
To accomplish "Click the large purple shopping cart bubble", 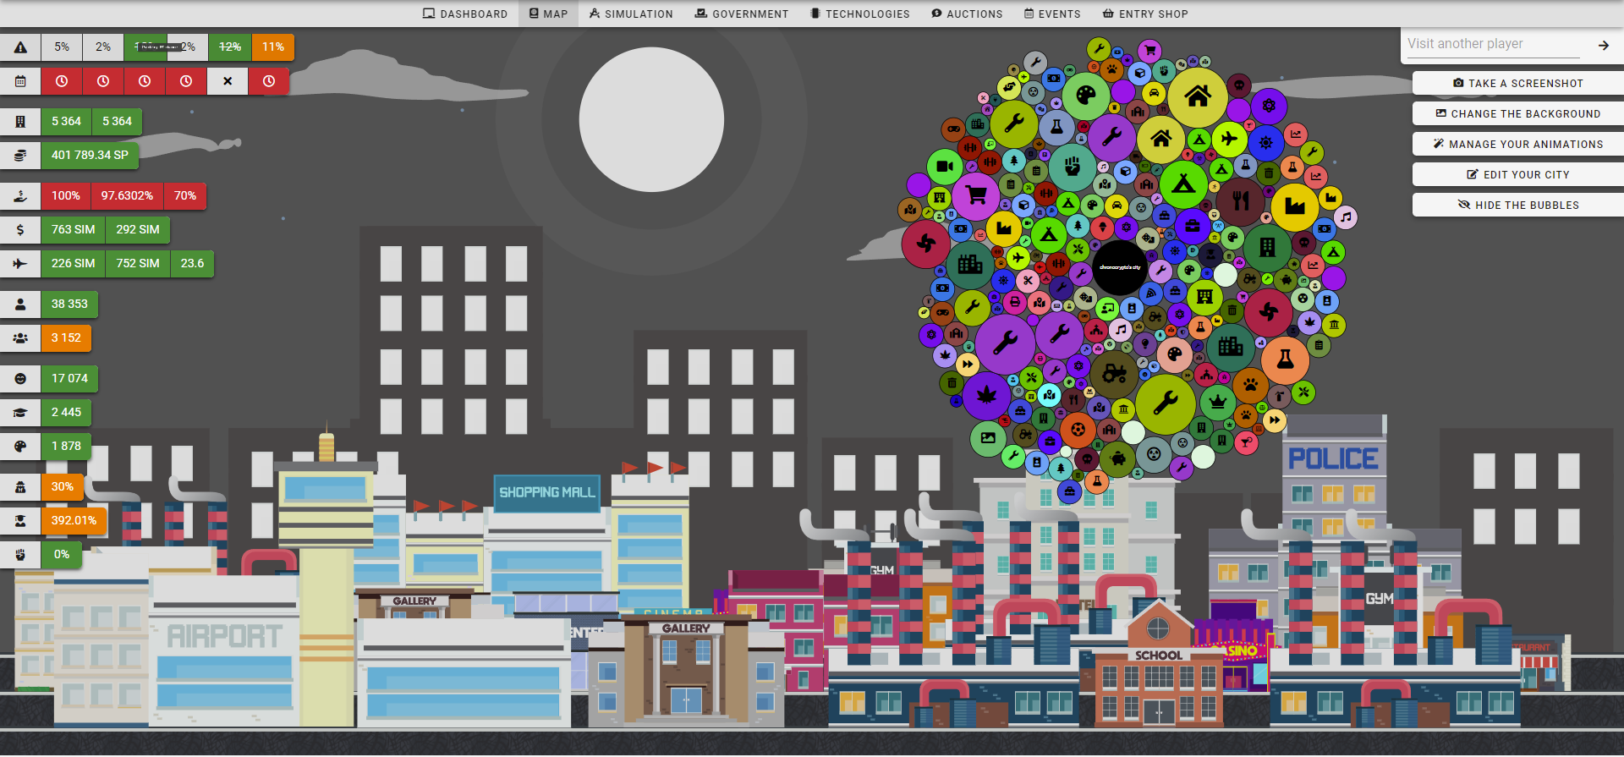I will point(976,195).
